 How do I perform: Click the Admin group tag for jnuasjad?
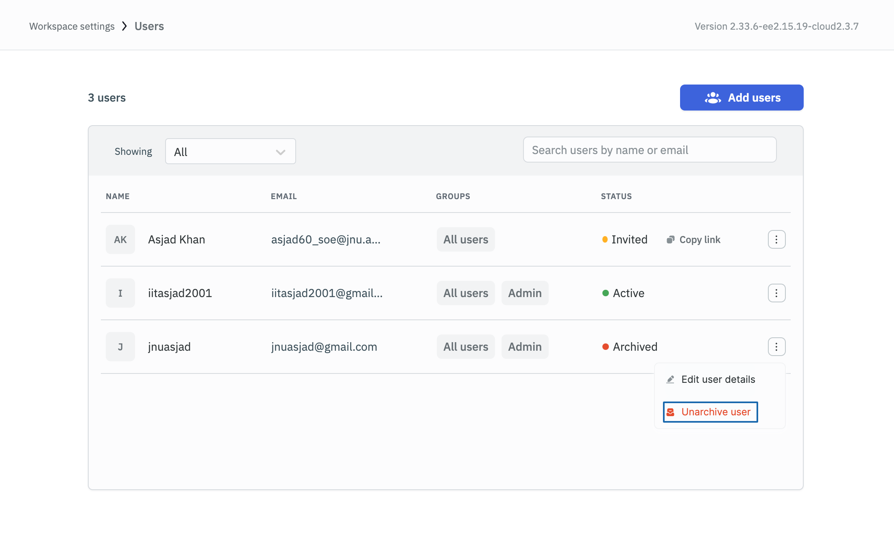[x=525, y=347]
